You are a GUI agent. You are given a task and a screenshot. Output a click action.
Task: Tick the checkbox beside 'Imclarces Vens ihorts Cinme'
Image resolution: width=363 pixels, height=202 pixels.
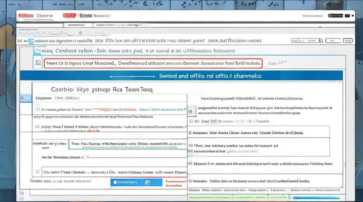(x=190, y=133)
